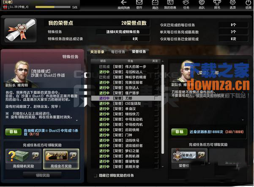The height and width of the screenshot is (187, 254).
Task: Click the green 目标 button for 刀郎 mission
Action: (179, 132)
